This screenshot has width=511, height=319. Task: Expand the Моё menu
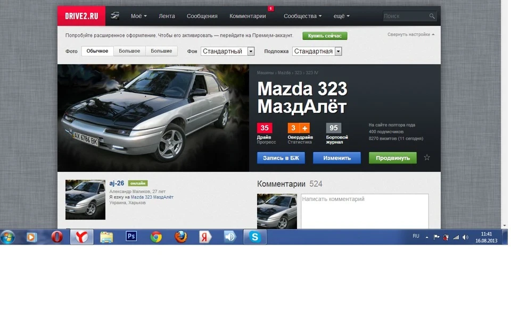coord(138,16)
